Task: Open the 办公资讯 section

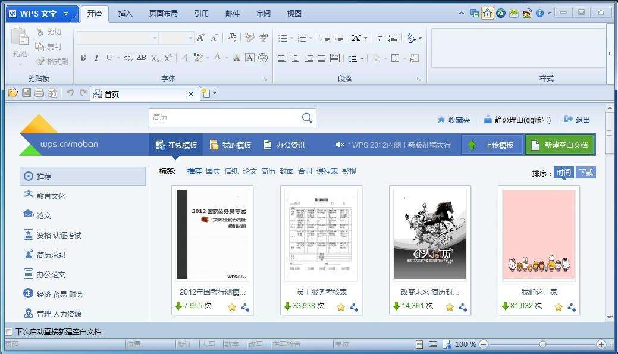Action: [x=284, y=145]
